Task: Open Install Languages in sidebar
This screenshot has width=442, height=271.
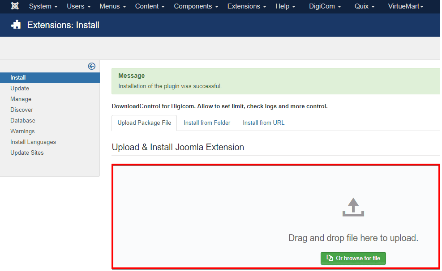Action: pyautogui.click(x=33, y=142)
